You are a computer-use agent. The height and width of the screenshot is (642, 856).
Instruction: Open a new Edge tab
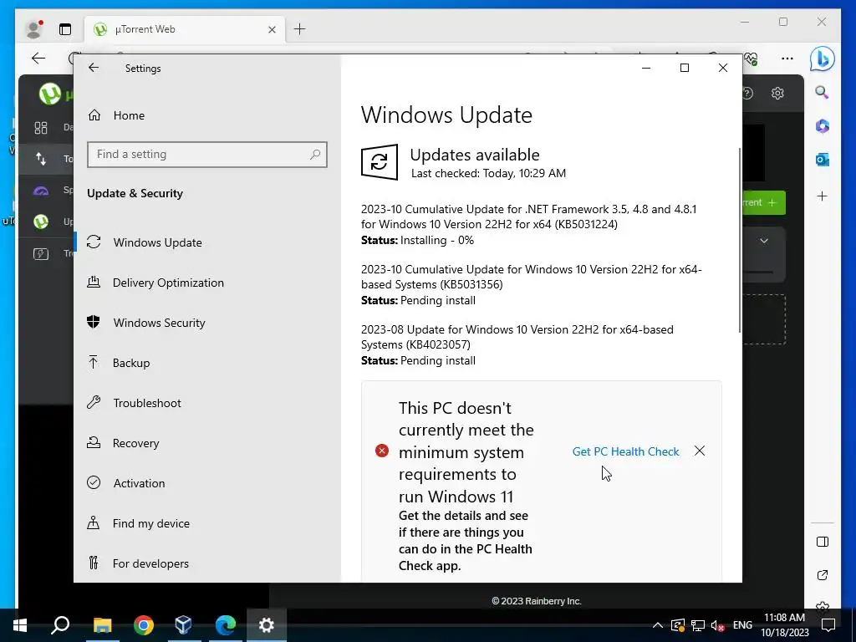click(300, 29)
